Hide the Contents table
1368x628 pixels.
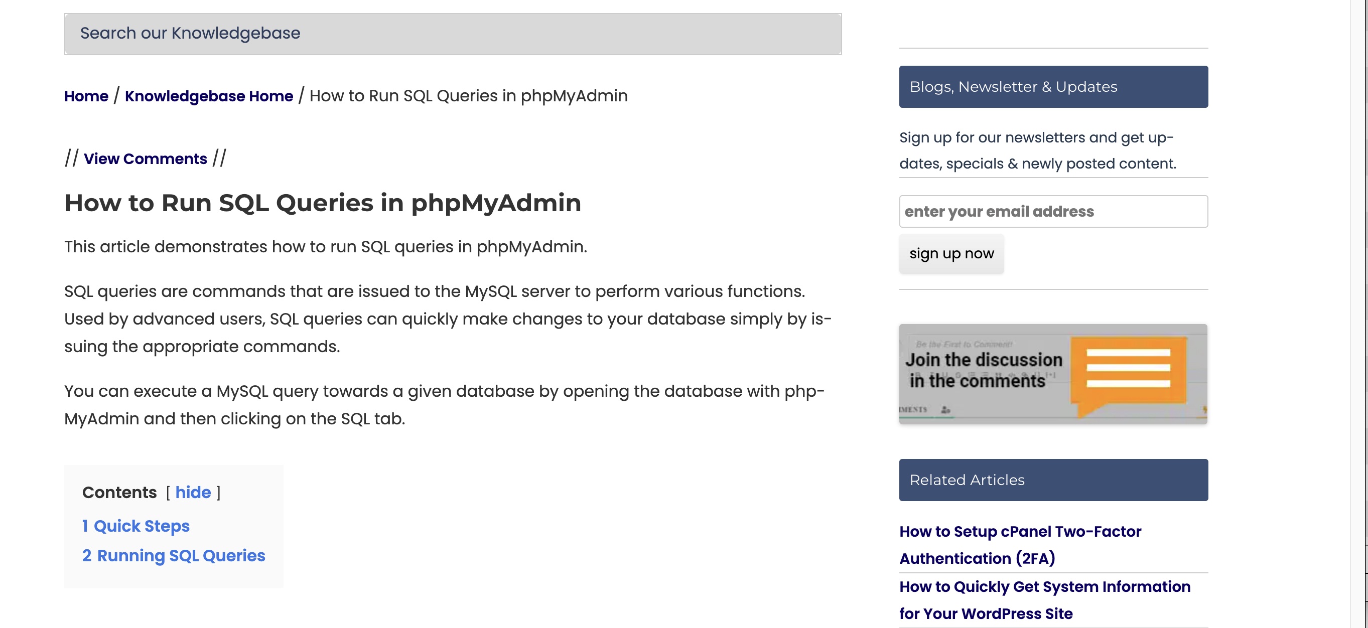click(x=193, y=493)
